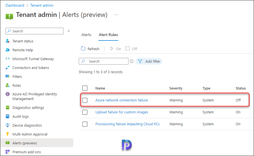Refresh the alert rules list
This screenshot has width=254, height=156.
tap(90, 49)
